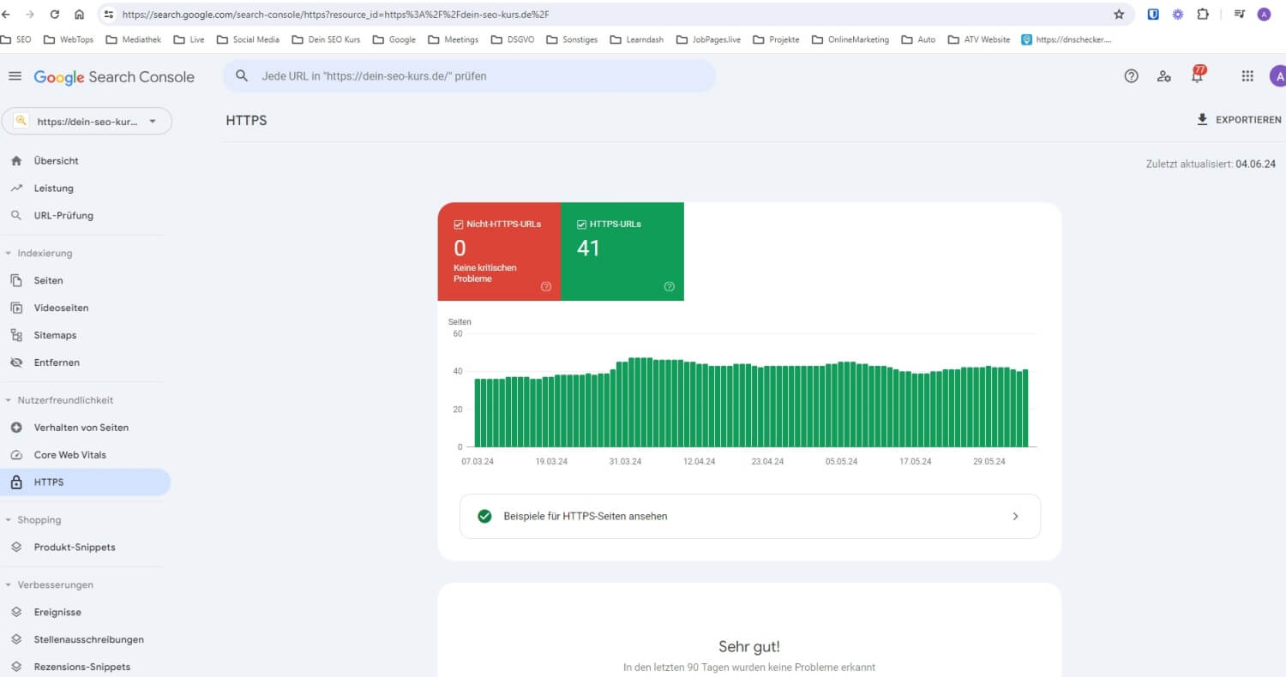Click the layers icon next to Ereignisse

coord(16,613)
